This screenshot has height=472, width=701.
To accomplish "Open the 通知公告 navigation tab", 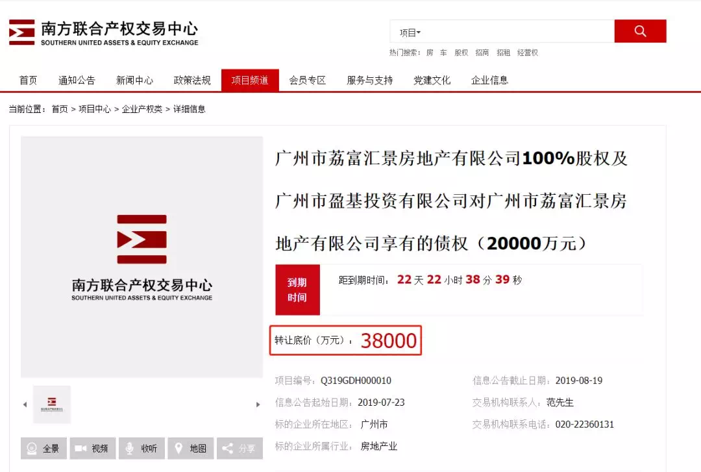I will click(x=77, y=81).
